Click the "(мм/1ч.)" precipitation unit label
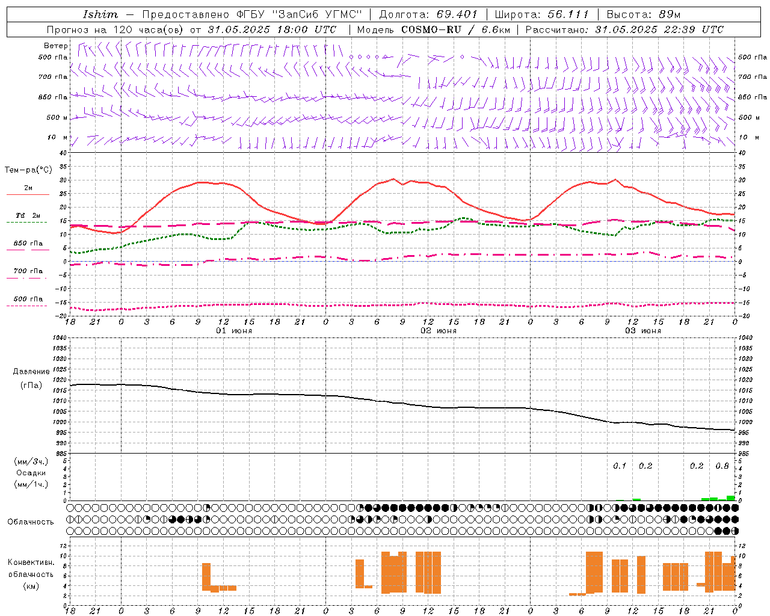The image size is (770, 616). (31, 484)
